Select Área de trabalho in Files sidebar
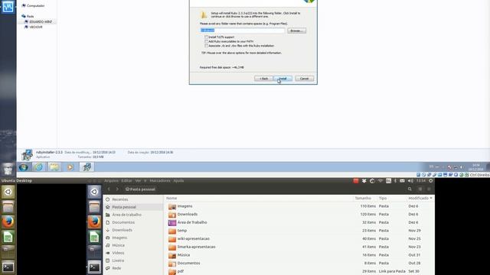Viewport: 490px width, 275px height. click(126, 215)
